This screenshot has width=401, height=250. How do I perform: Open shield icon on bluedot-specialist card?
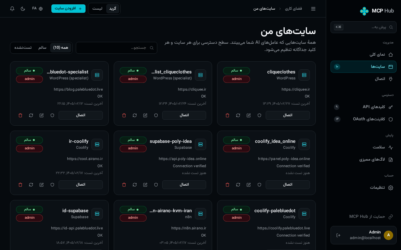point(52,115)
